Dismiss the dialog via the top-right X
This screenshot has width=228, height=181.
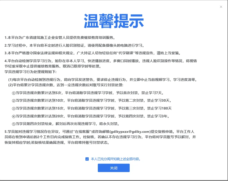coord(221,7)
